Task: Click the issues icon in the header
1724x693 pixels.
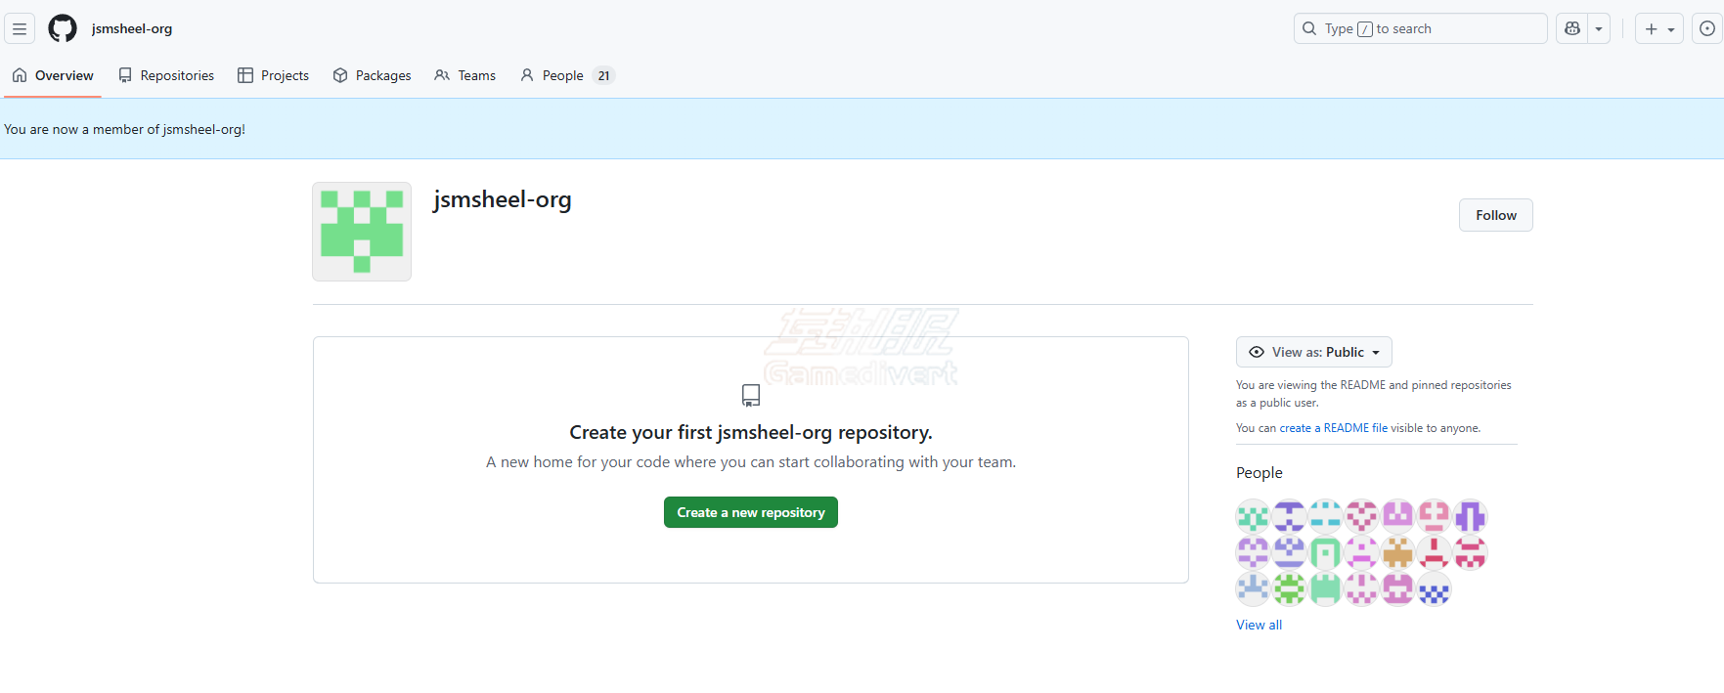Action: [1706, 29]
